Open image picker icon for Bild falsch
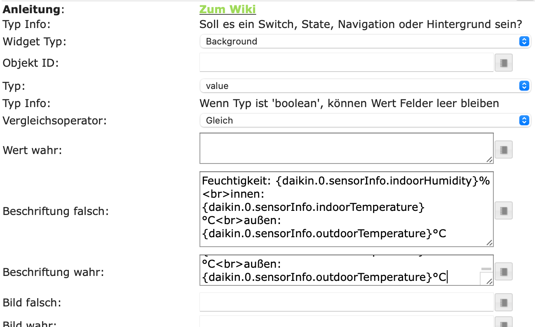The height and width of the screenshot is (327, 535). (503, 303)
